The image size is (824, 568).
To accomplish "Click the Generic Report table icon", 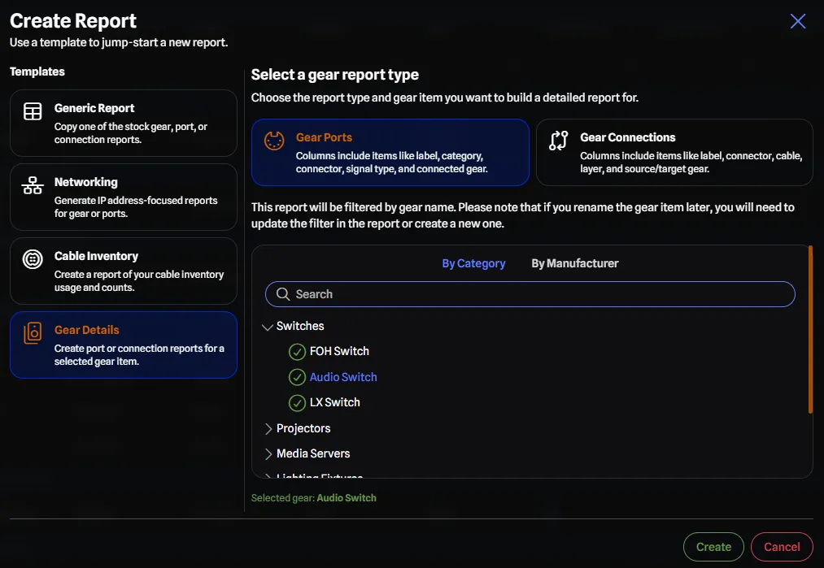I will [33, 112].
